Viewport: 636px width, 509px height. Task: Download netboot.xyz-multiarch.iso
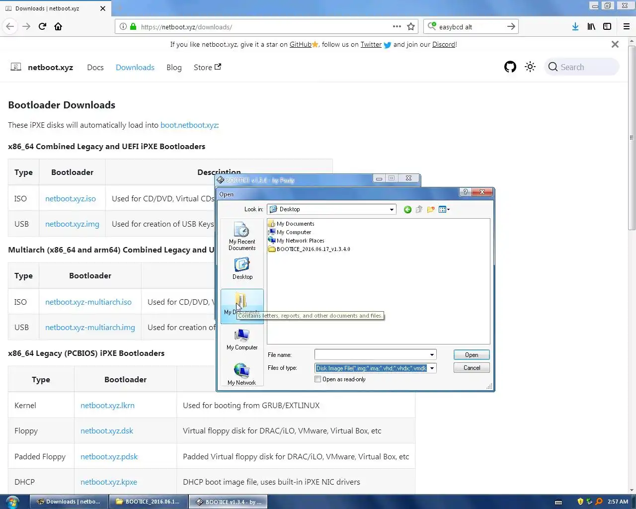tap(88, 302)
